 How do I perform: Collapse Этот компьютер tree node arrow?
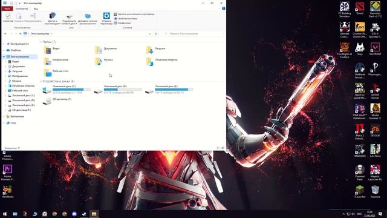pos(4,56)
